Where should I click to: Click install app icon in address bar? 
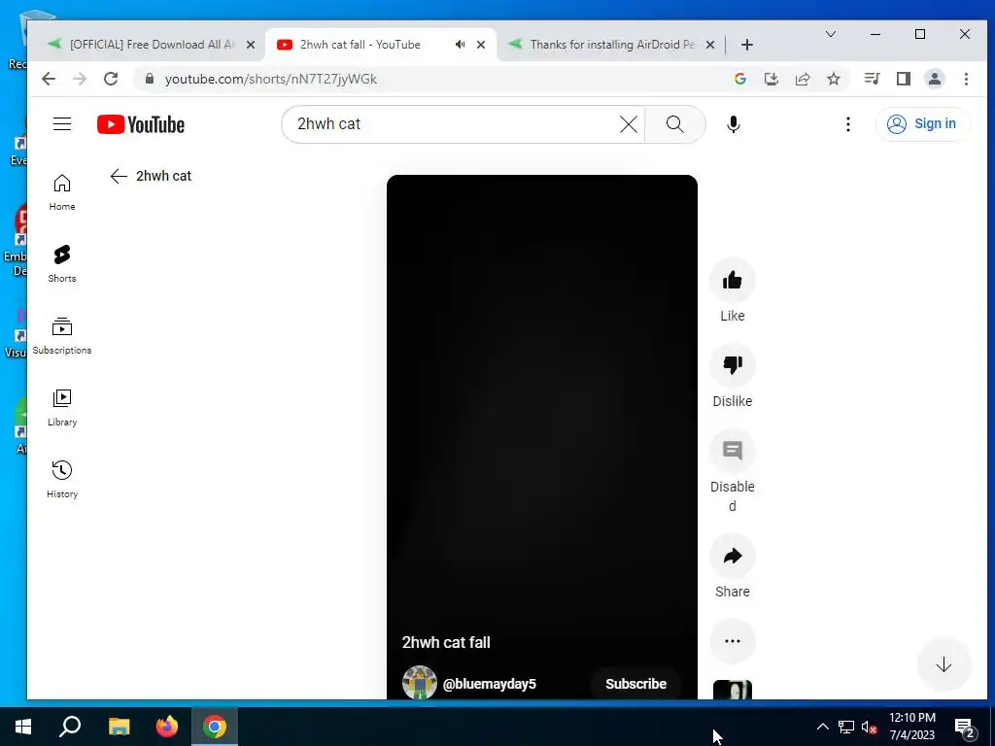pos(771,79)
